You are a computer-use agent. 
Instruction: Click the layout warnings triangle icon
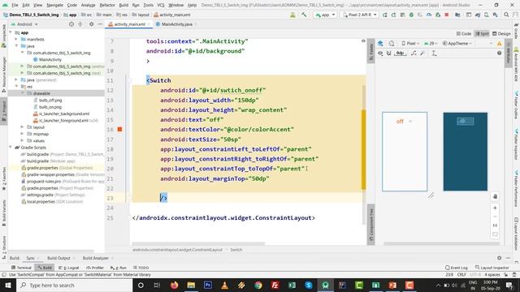coord(500,43)
